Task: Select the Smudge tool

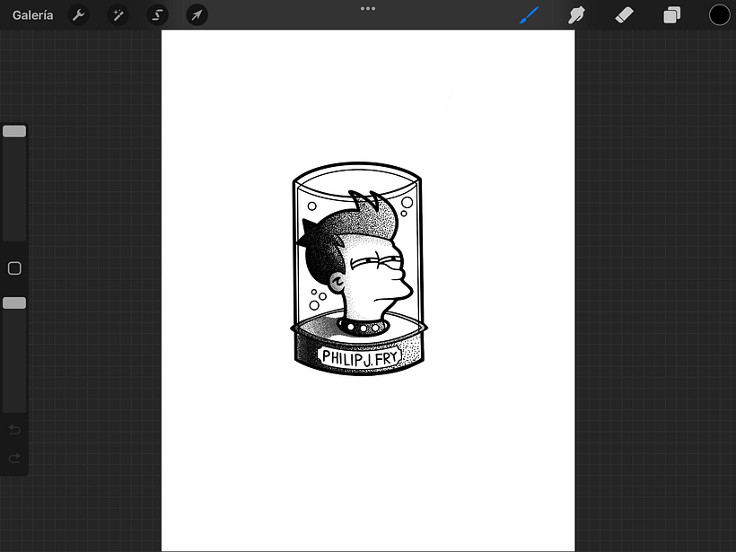Action: (x=576, y=15)
